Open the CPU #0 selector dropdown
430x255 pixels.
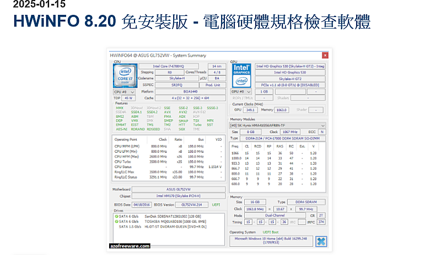pyautogui.click(x=124, y=92)
